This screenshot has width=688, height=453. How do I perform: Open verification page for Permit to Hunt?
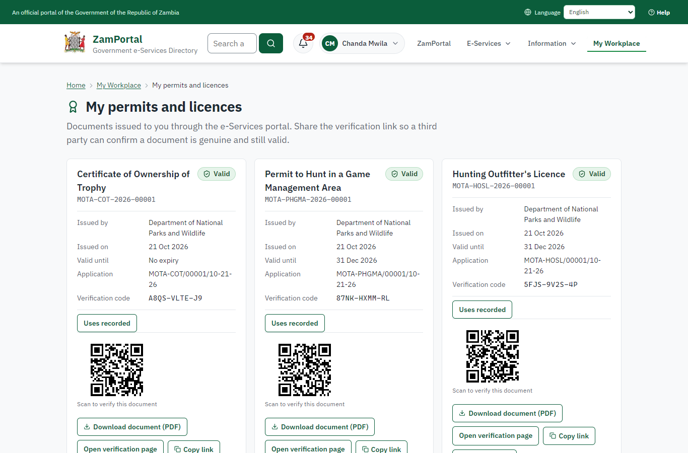coord(308,447)
